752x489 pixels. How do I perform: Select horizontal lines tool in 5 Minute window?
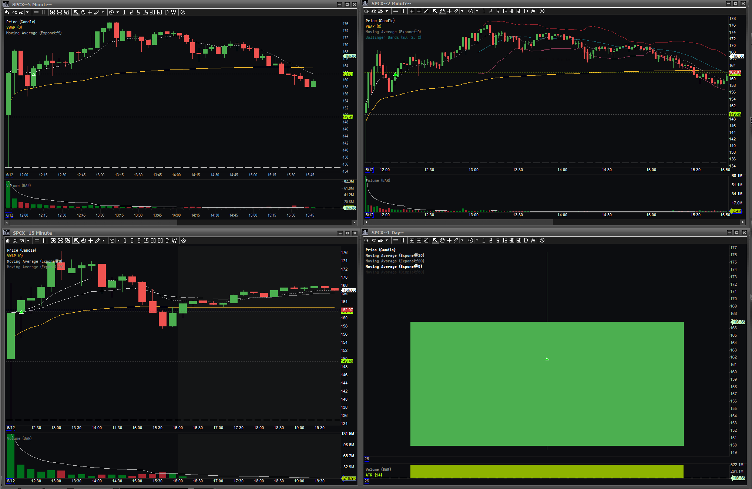click(36, 12)
